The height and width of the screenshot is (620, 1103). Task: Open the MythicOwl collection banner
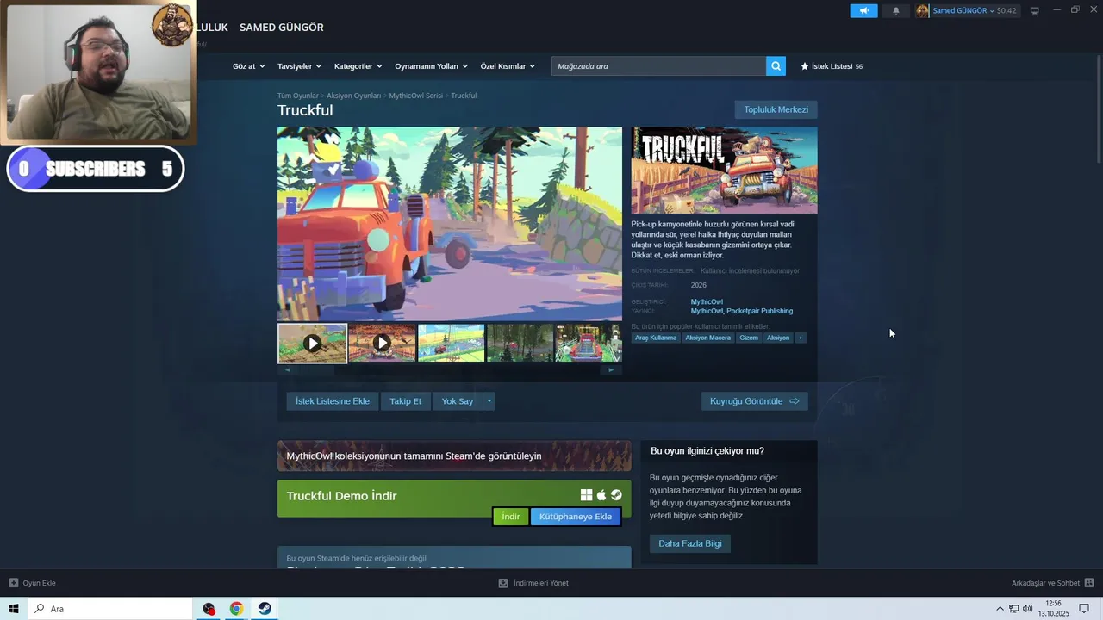tap(454, 456)
